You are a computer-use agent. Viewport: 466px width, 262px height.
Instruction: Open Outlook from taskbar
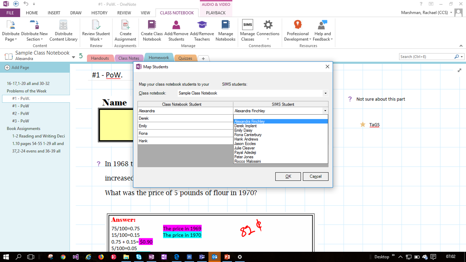tap(214, 257)
